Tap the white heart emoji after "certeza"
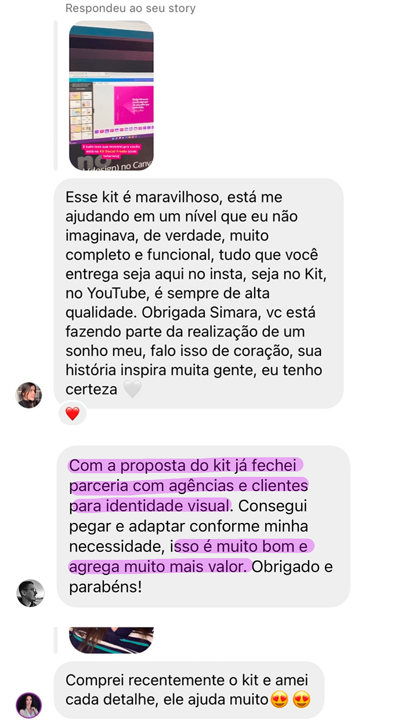398x725 pixels. (132, 389)
